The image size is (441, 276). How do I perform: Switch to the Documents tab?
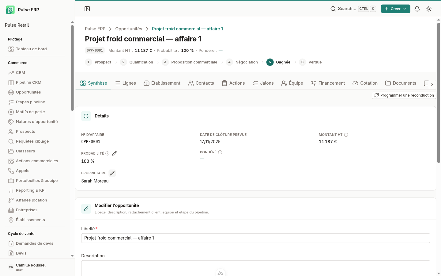coord(401,83)
